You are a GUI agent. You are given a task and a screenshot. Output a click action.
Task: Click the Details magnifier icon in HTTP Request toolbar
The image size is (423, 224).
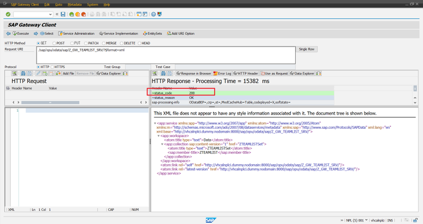click(x=14, y=73)
